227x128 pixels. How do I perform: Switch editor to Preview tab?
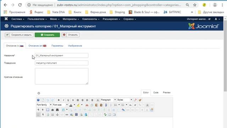click(x=167, y=92)
